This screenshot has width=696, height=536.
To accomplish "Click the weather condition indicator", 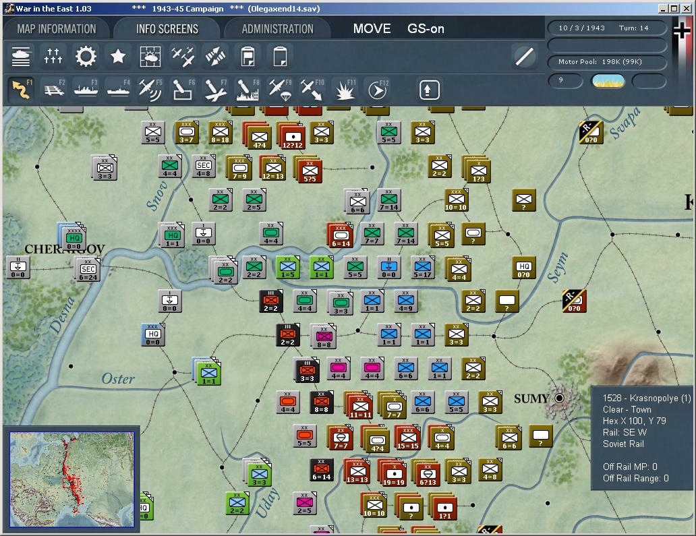I will coord(608,81).
